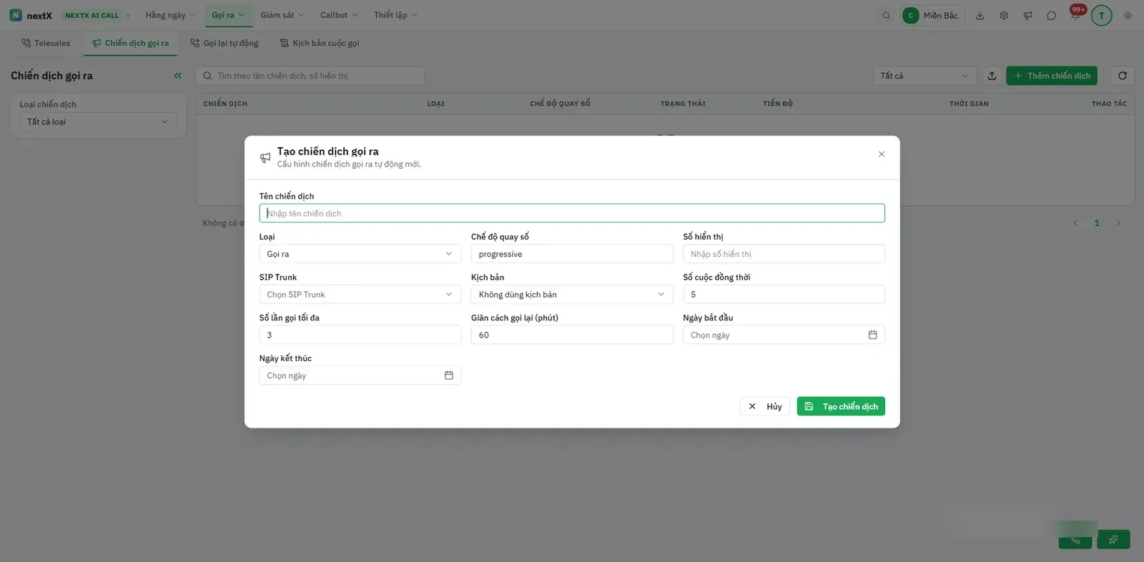Collapse the Chiến dịch gọi ra sidebar

[177, 76]
